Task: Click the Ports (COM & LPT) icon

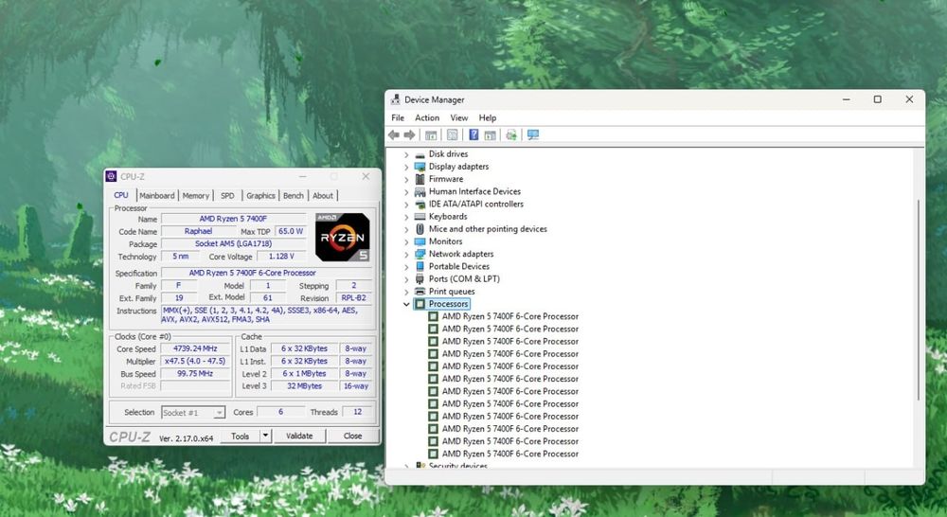Action: pyautogui.click(x=420, y=279)
